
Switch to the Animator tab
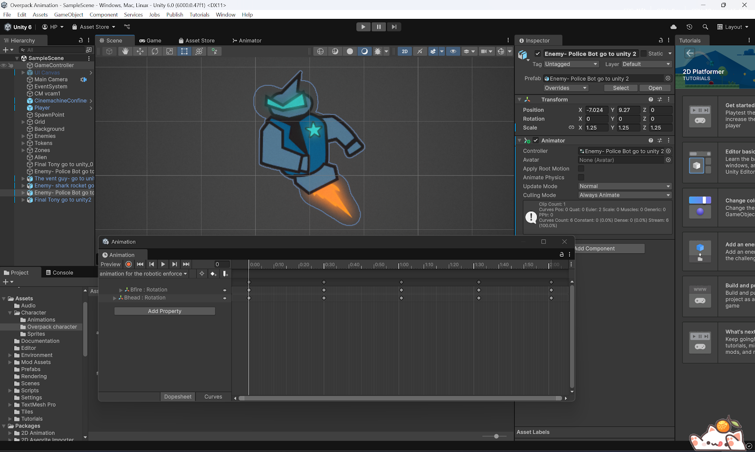tap(247, 41)
